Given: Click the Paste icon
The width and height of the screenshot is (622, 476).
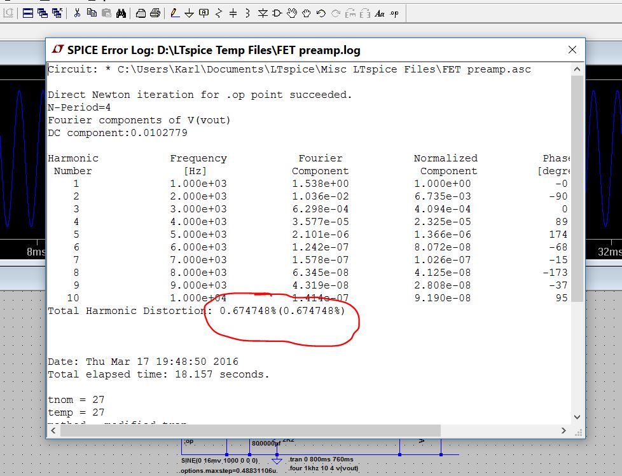Looking at the screenshot, I should pos(106,13).
